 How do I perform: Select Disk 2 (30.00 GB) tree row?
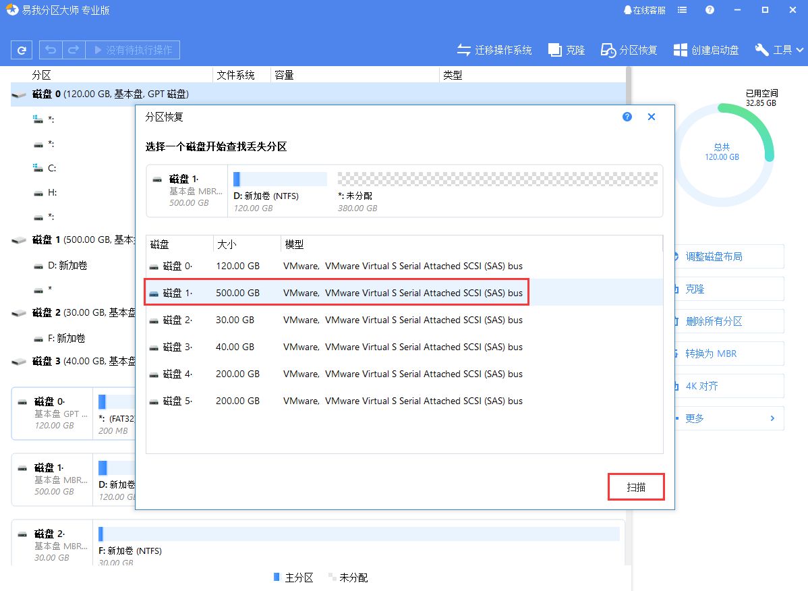tap(73, 313)
